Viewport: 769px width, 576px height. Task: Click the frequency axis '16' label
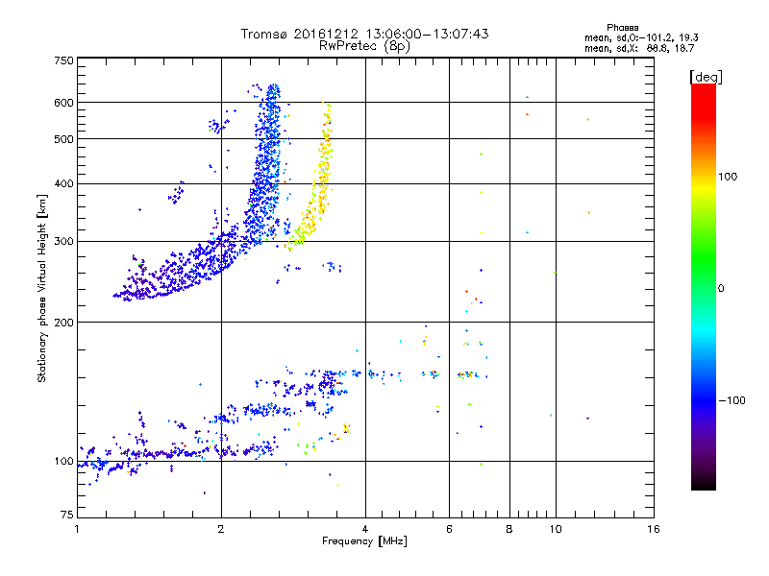pos(654,529)
